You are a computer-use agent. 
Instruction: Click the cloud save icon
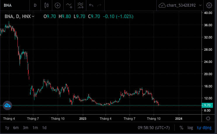162,6
